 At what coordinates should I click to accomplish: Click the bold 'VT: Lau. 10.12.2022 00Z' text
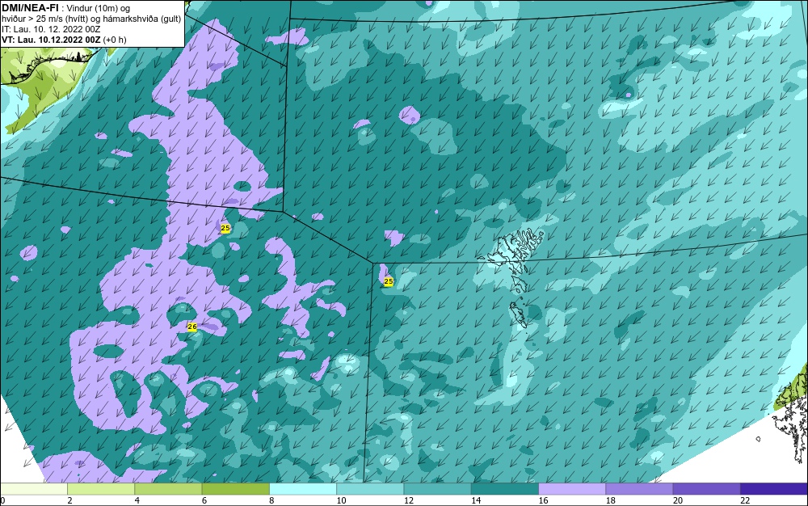click(x=52, y=40)
